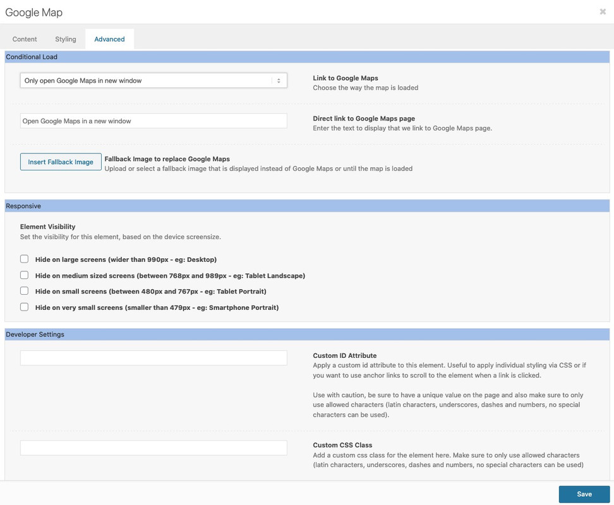This screenshot has height=505, width=614.
Task: Open the Styling tab
Action: [66, 39]
